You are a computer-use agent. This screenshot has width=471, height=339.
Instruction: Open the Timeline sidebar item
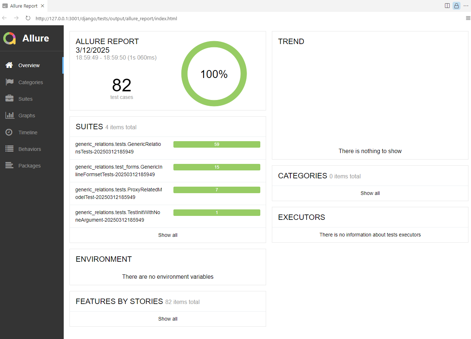tap(32, 132)
